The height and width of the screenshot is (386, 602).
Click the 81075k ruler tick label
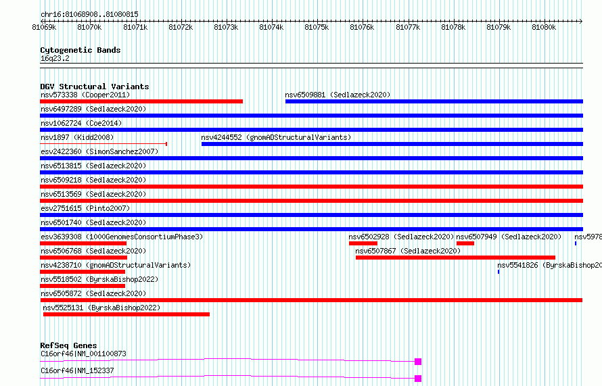317,27
